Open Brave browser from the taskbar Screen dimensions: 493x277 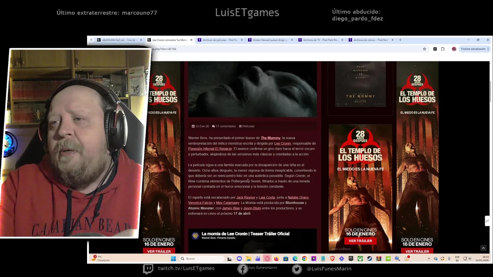(x=332, y=259)
